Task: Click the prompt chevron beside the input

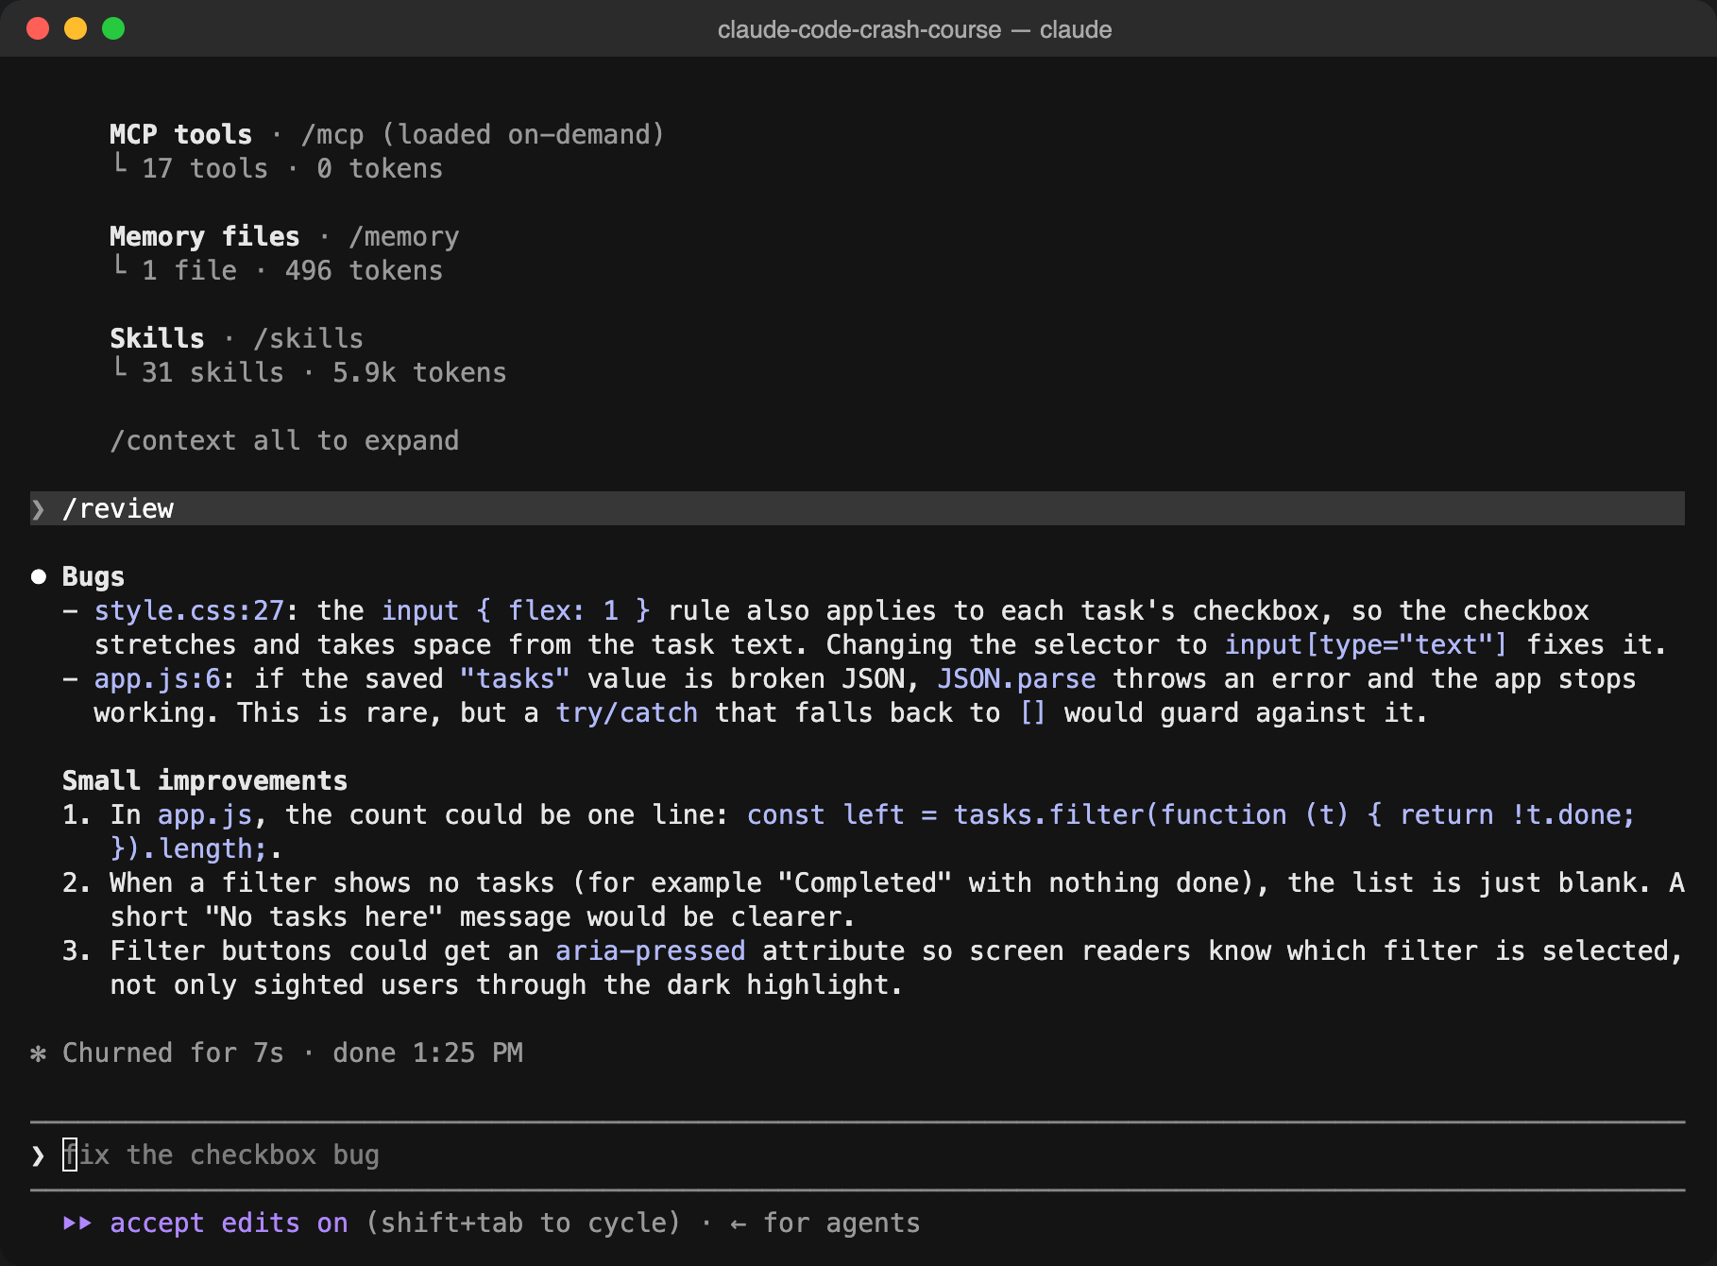Action: pos(38,1155)
